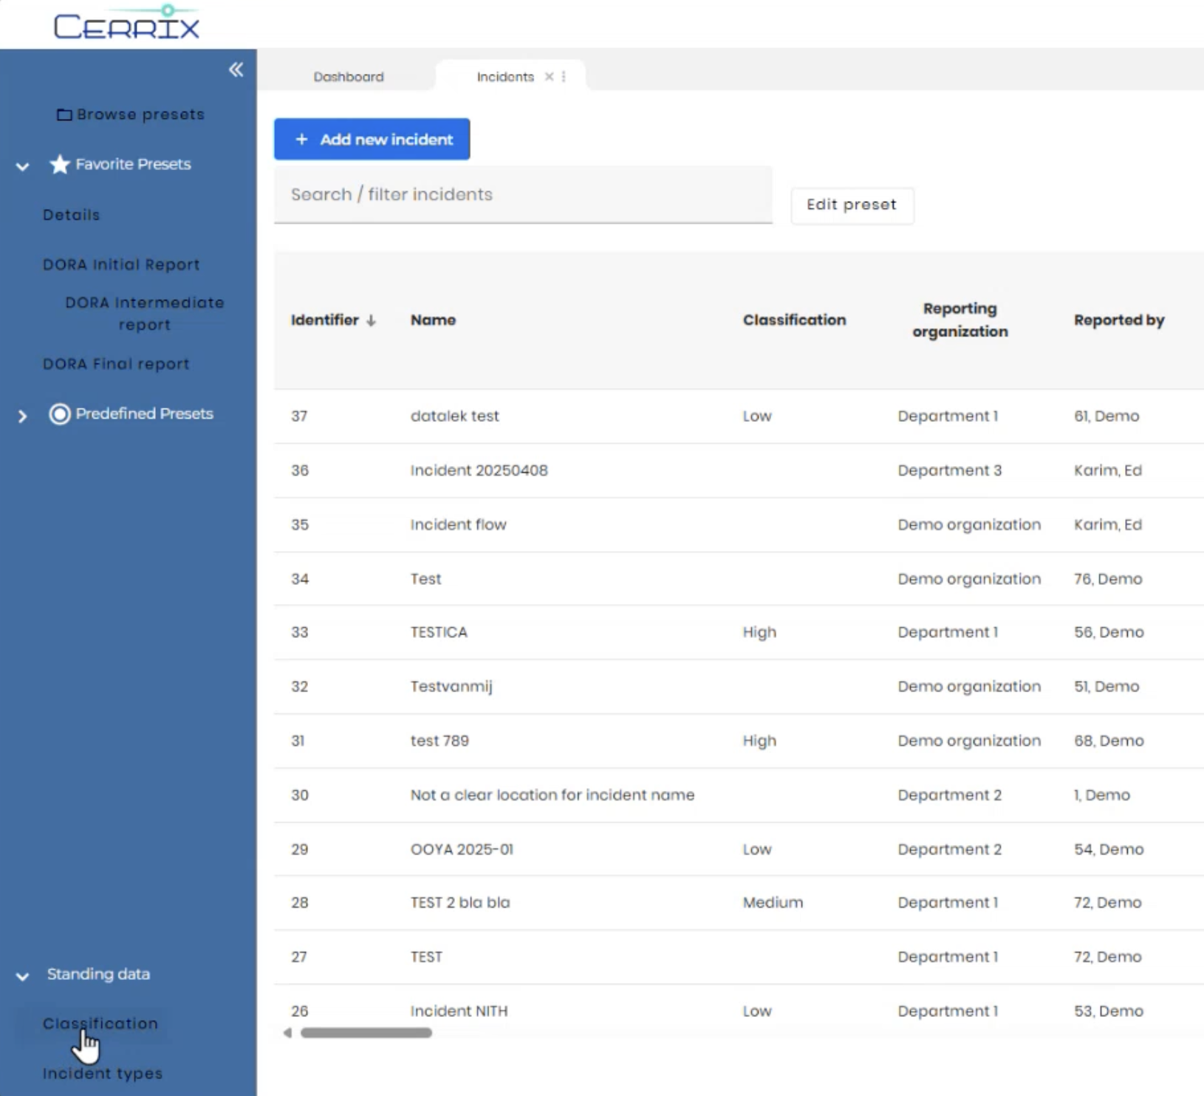
Task: Open the Incidents tab options menu
Action: click(x=564, y=77)
